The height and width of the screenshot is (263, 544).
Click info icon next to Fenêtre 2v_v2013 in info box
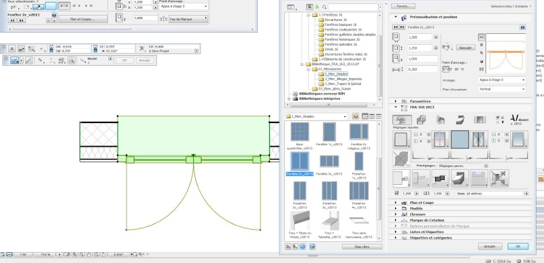click(x=54, y=15)
